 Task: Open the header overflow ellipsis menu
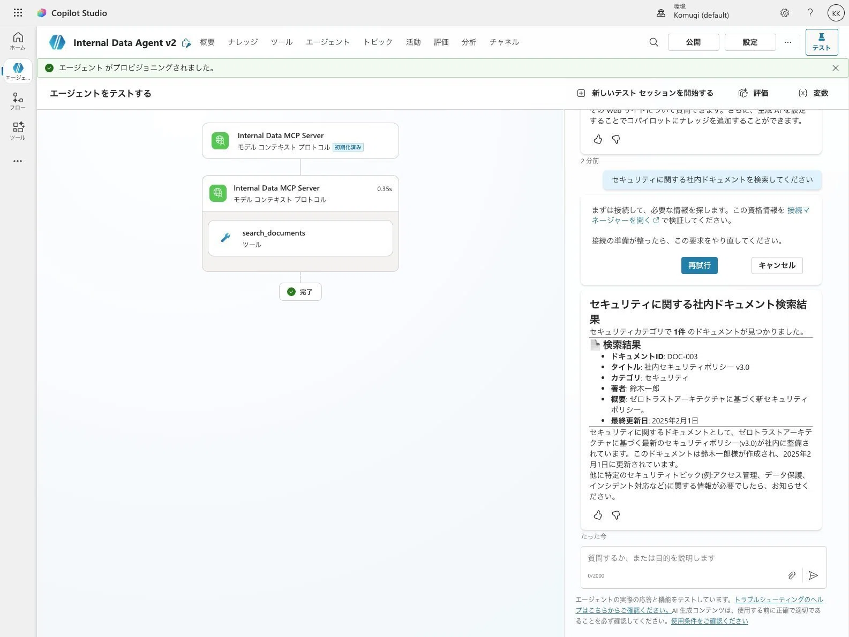pos(787,42)
